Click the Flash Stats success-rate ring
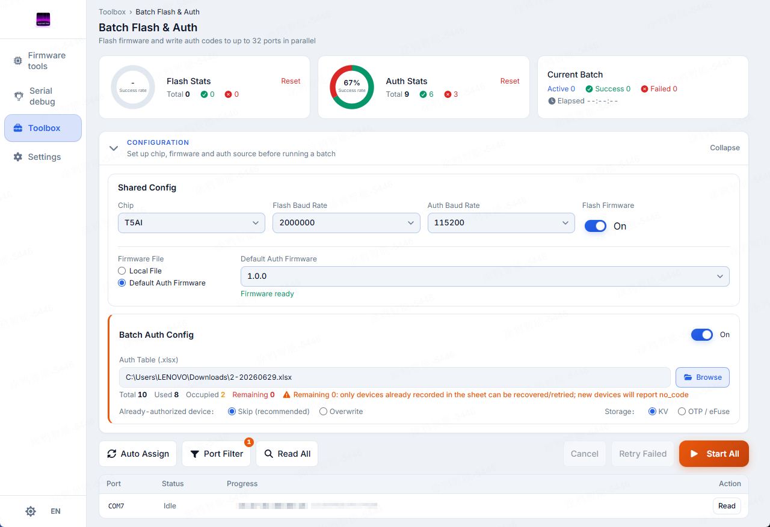 point(133,87)
